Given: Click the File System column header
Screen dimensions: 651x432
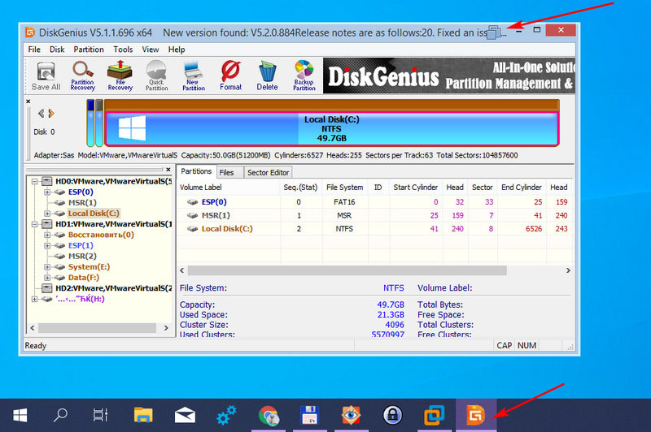Looking at the screenshot, I should tap(344, 188).
